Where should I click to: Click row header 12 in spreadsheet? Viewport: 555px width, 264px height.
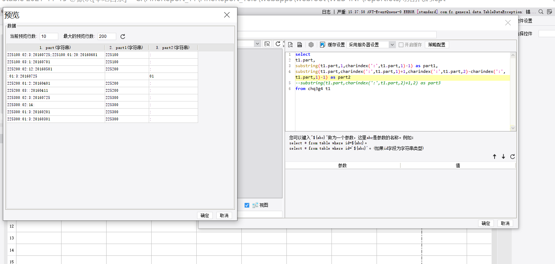click(x=12, y=226)
